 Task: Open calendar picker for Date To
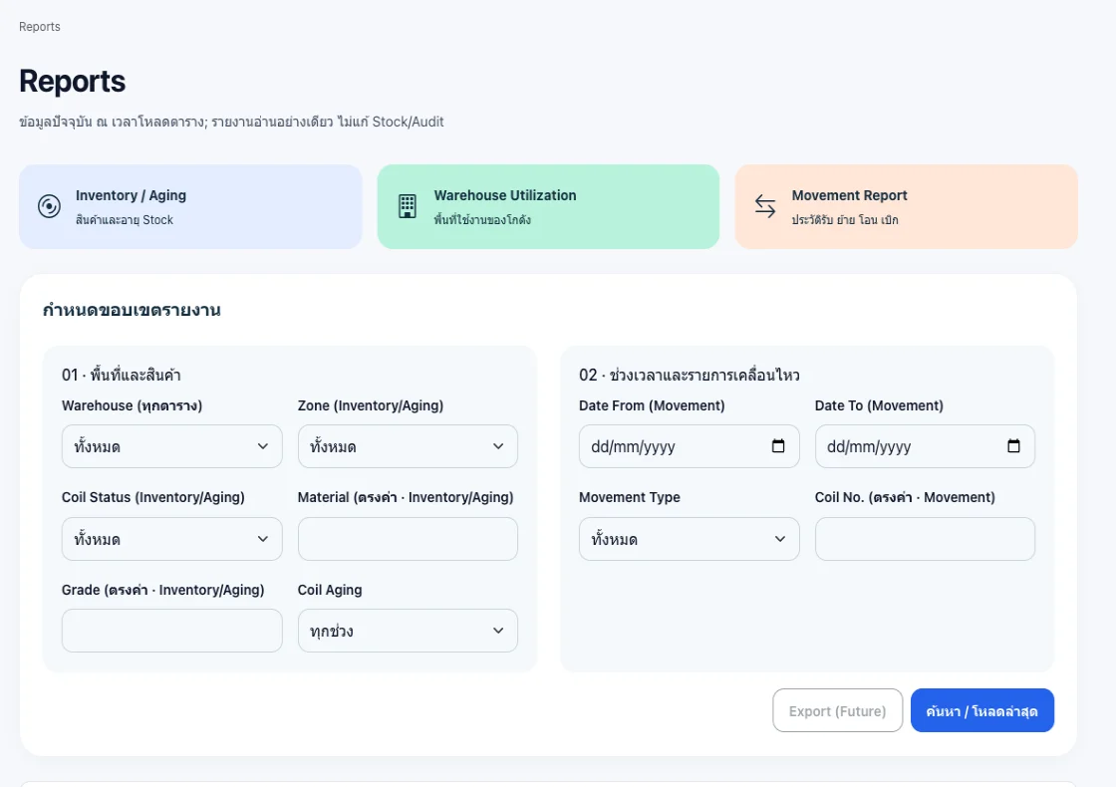click(x=1013, y=446)
